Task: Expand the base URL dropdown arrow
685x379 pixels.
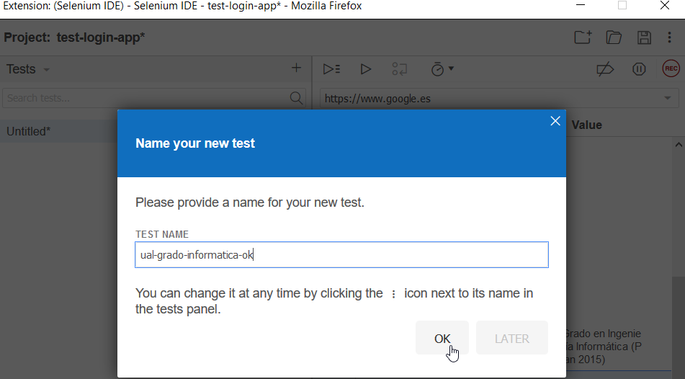Action: click(668, 99)
